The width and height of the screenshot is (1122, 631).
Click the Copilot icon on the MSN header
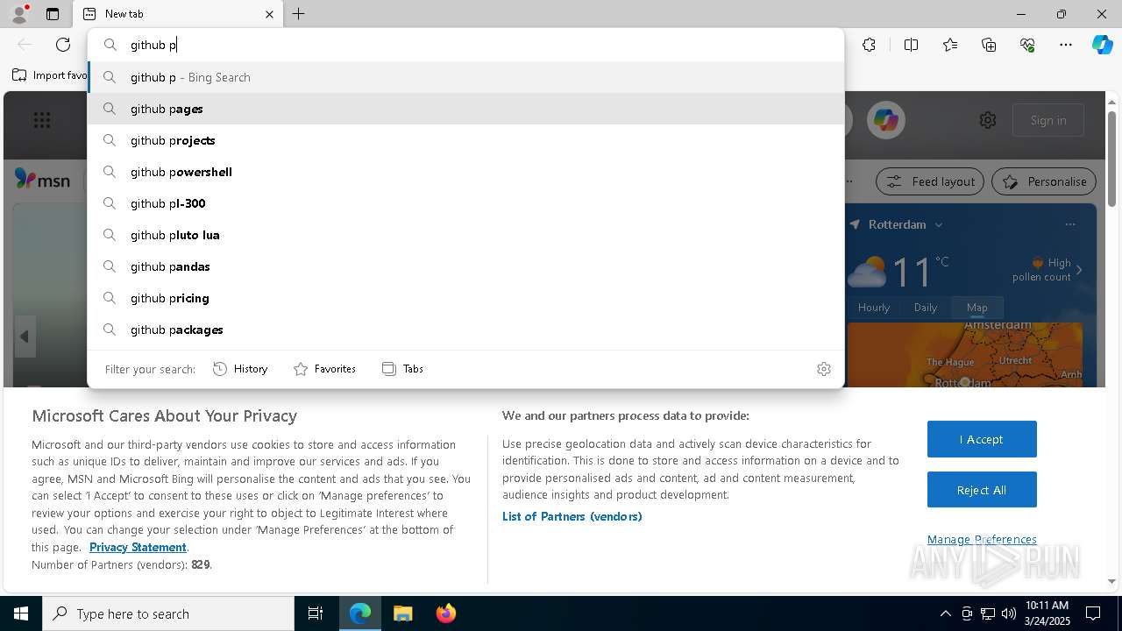[x=885, y=120]
